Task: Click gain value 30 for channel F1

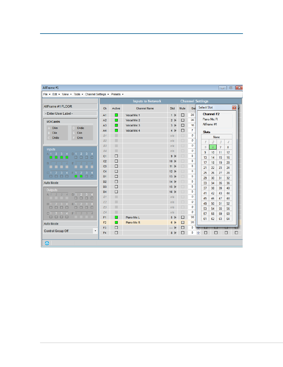Action: [192, 217]
